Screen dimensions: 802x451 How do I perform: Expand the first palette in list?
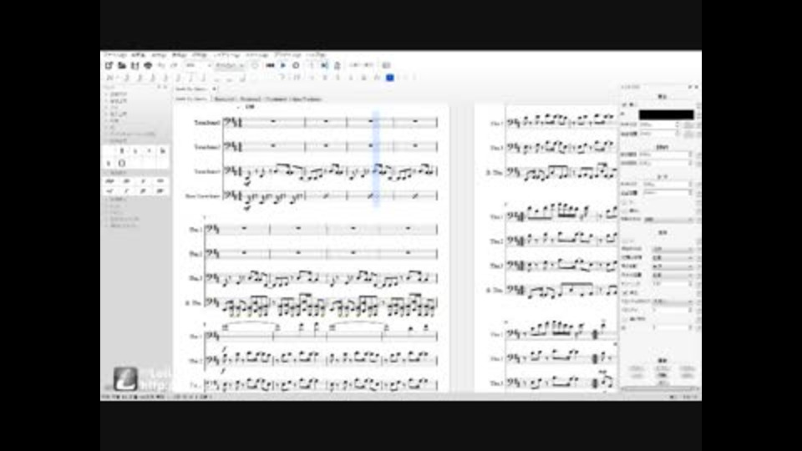tap(118, 94)
